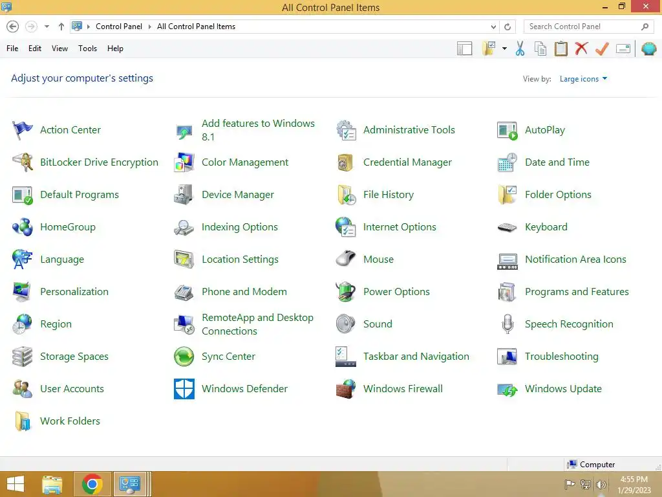Viewport: 662px width, 497px height.
Task: Open Google Chrome from the taskbar
Action: click(92, 484)
